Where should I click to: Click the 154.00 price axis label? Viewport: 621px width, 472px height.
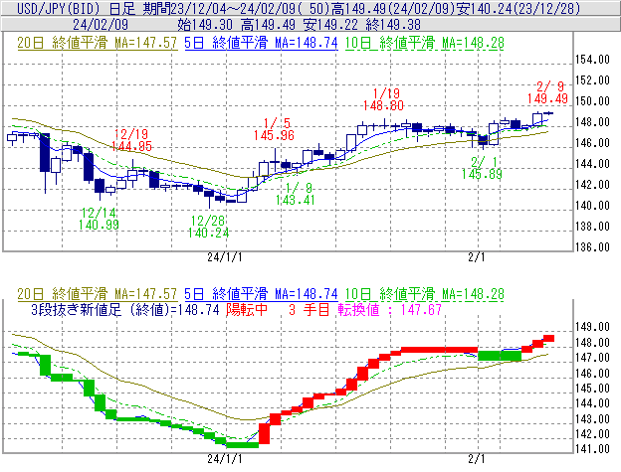coord(592,60)
